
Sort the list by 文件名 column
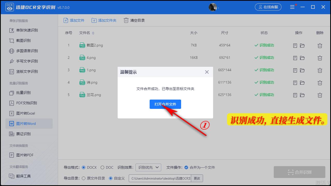[x=86, y=33]
